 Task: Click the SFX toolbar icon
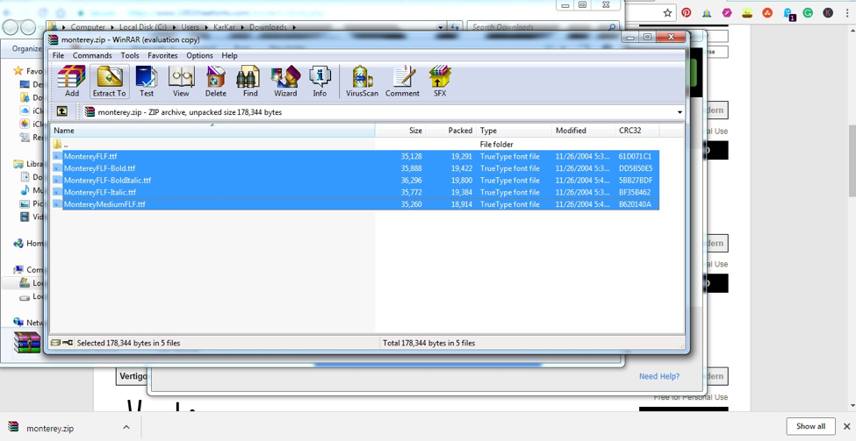point(440,82)
